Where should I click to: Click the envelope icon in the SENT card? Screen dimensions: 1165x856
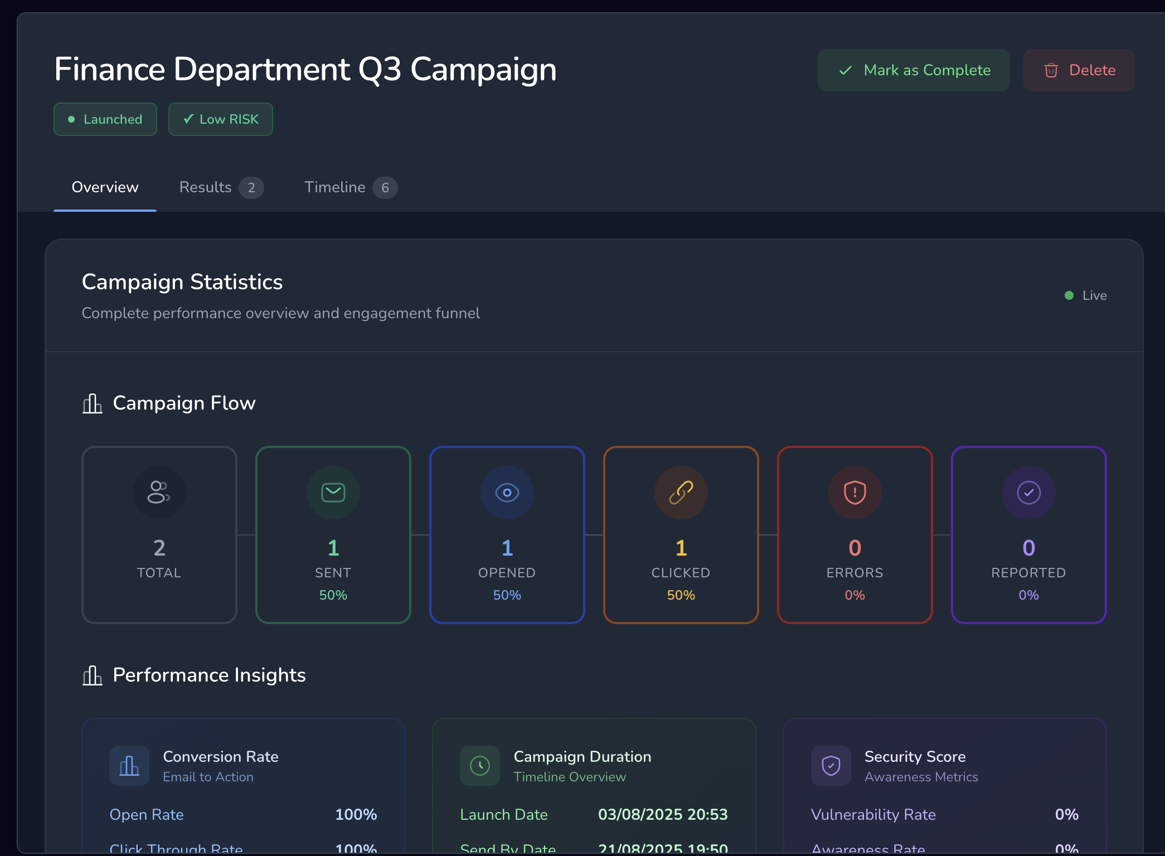coord(333,492)
